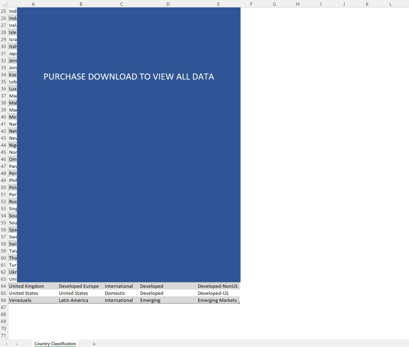409x347 pixels.
Task: Go to previous sheet arrow
Action: [x=7, y=344]
